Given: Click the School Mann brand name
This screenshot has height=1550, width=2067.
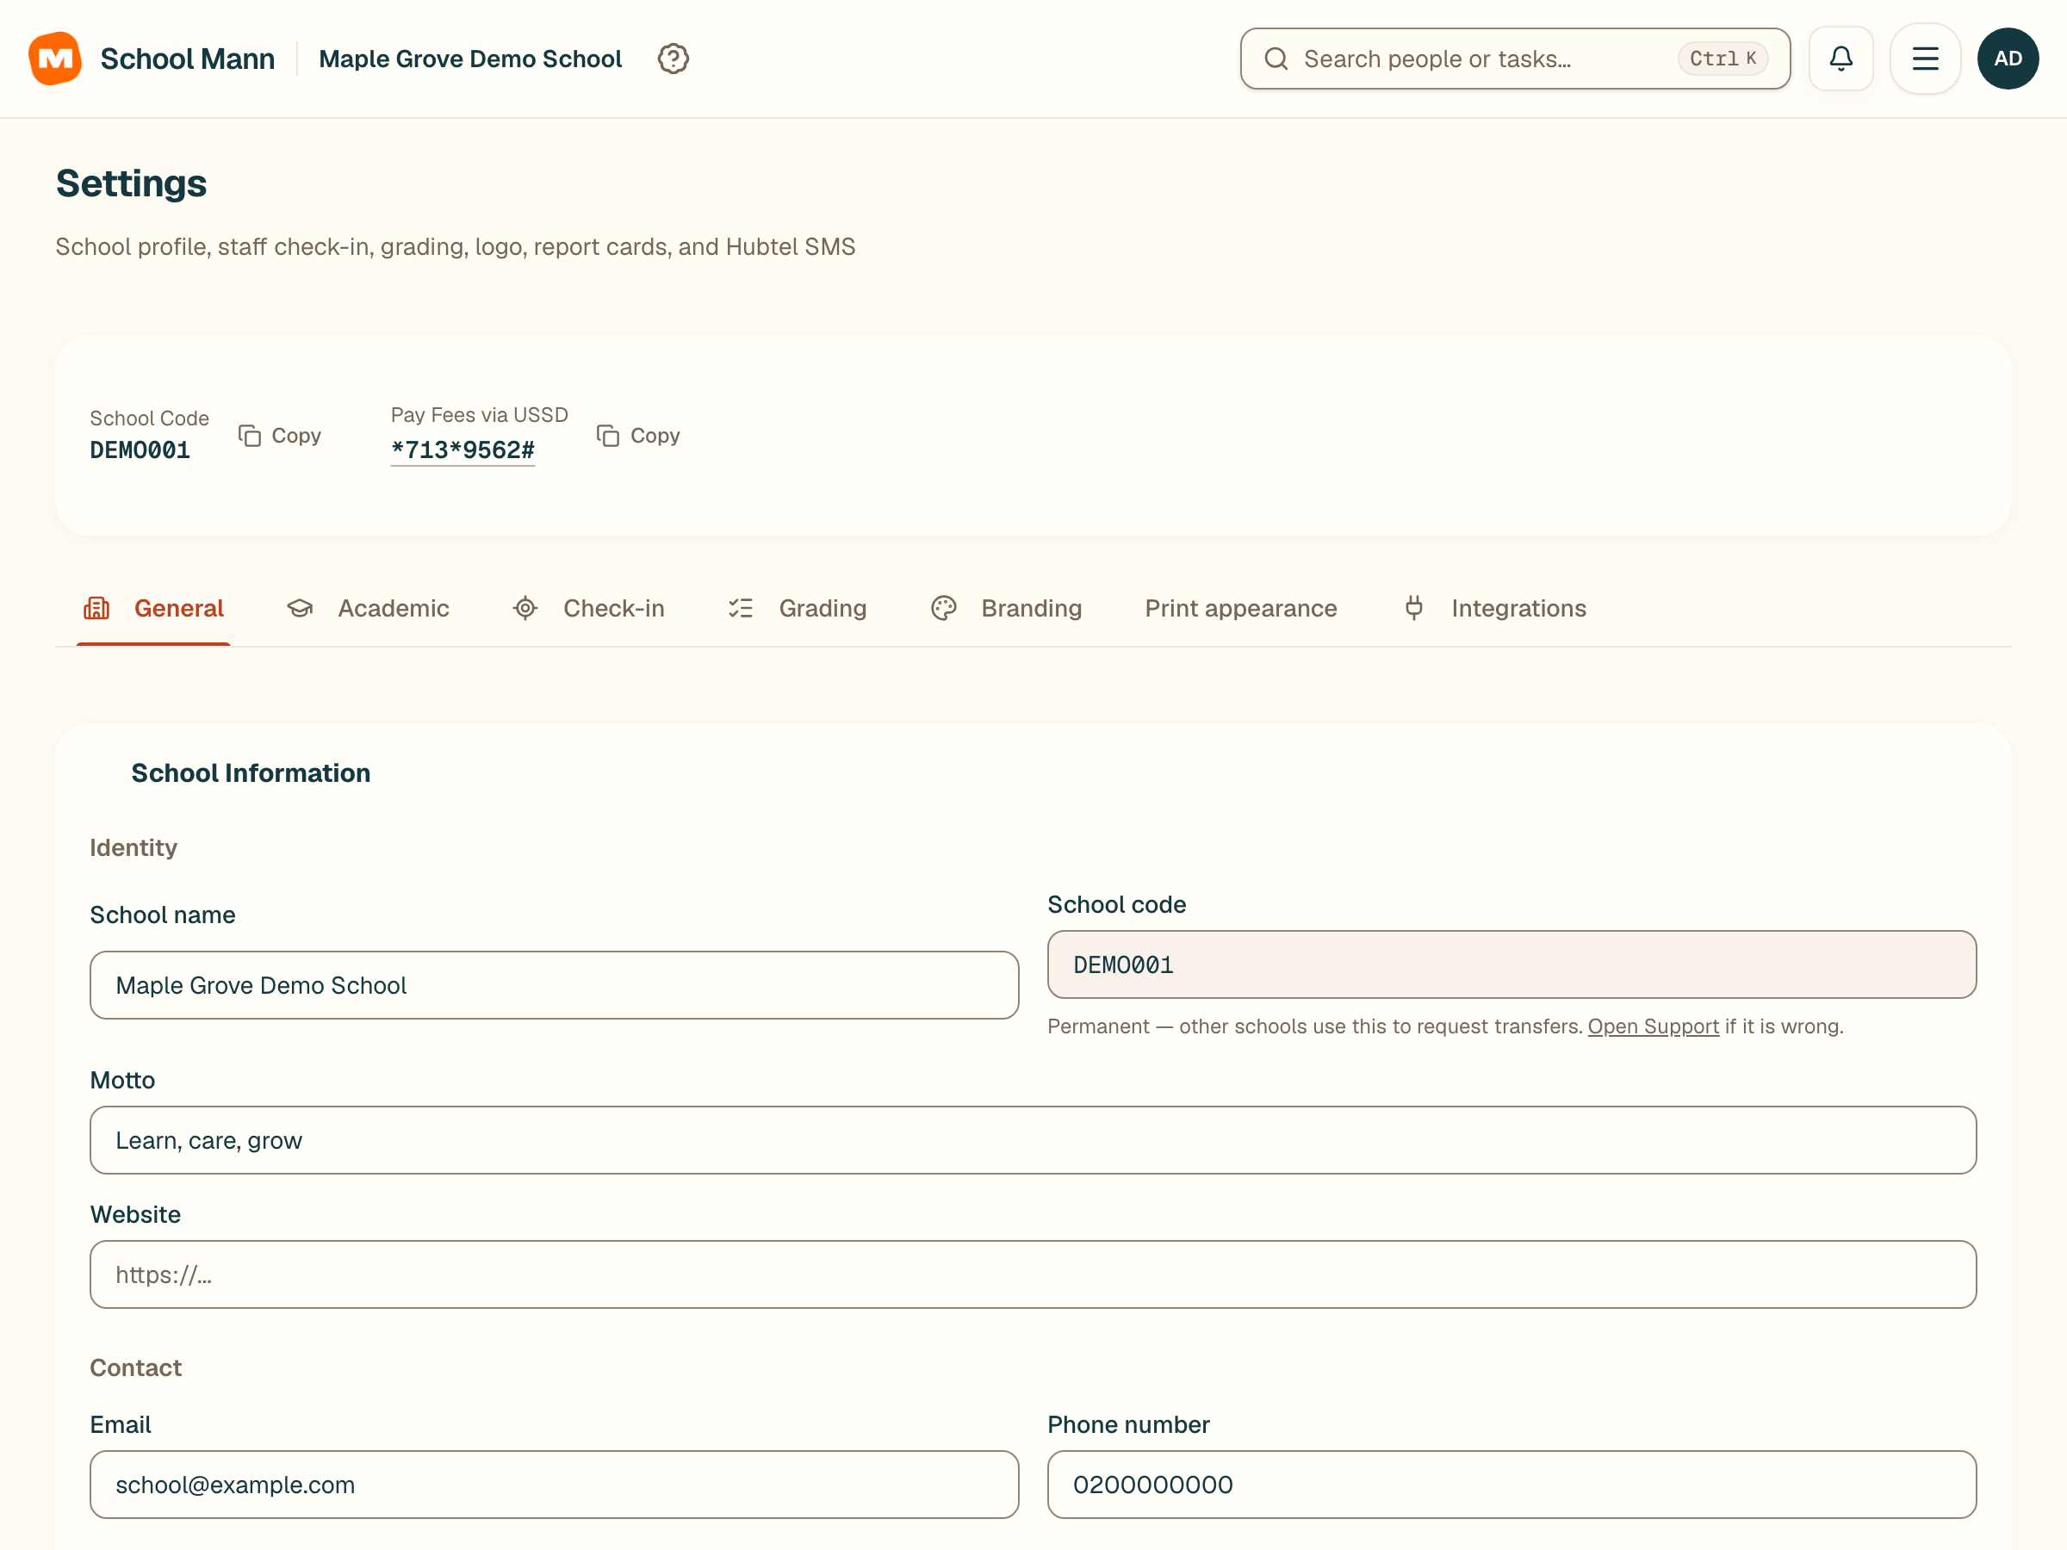Looking at the screenshot, I should 187,59.
